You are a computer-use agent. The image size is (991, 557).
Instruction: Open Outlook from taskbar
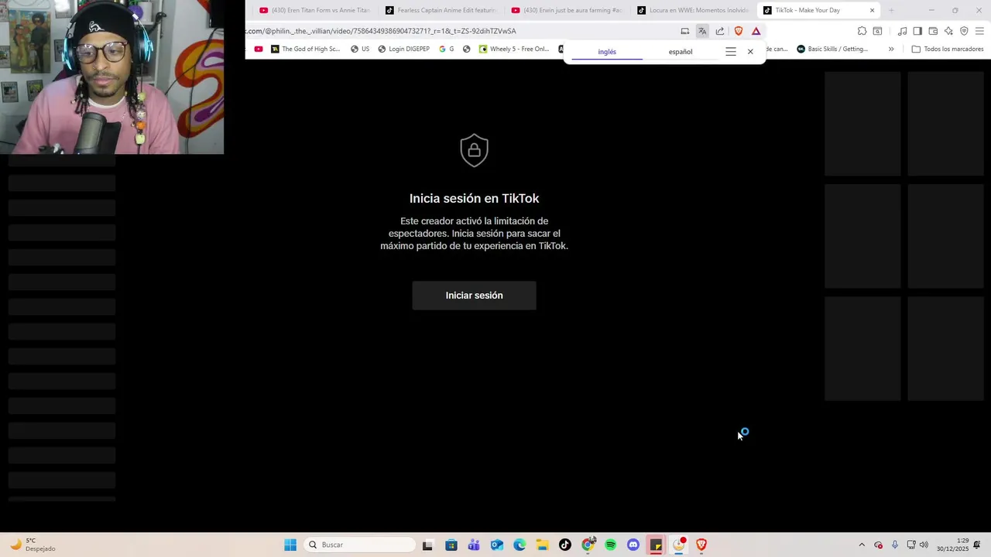point(497,545)
